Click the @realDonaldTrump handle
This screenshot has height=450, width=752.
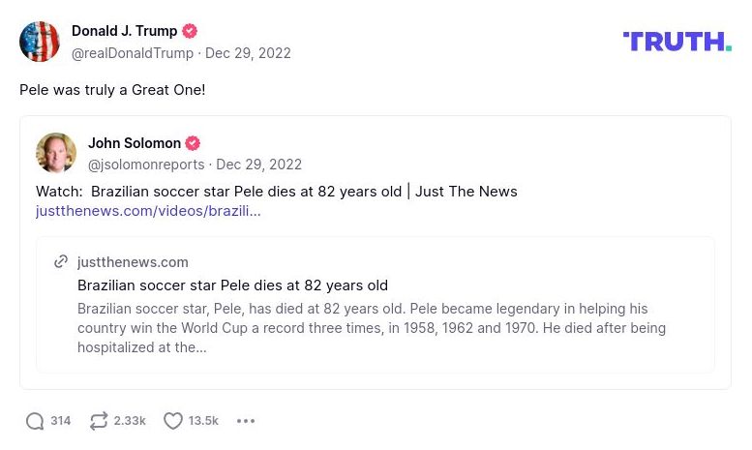(x=133, y=53)
